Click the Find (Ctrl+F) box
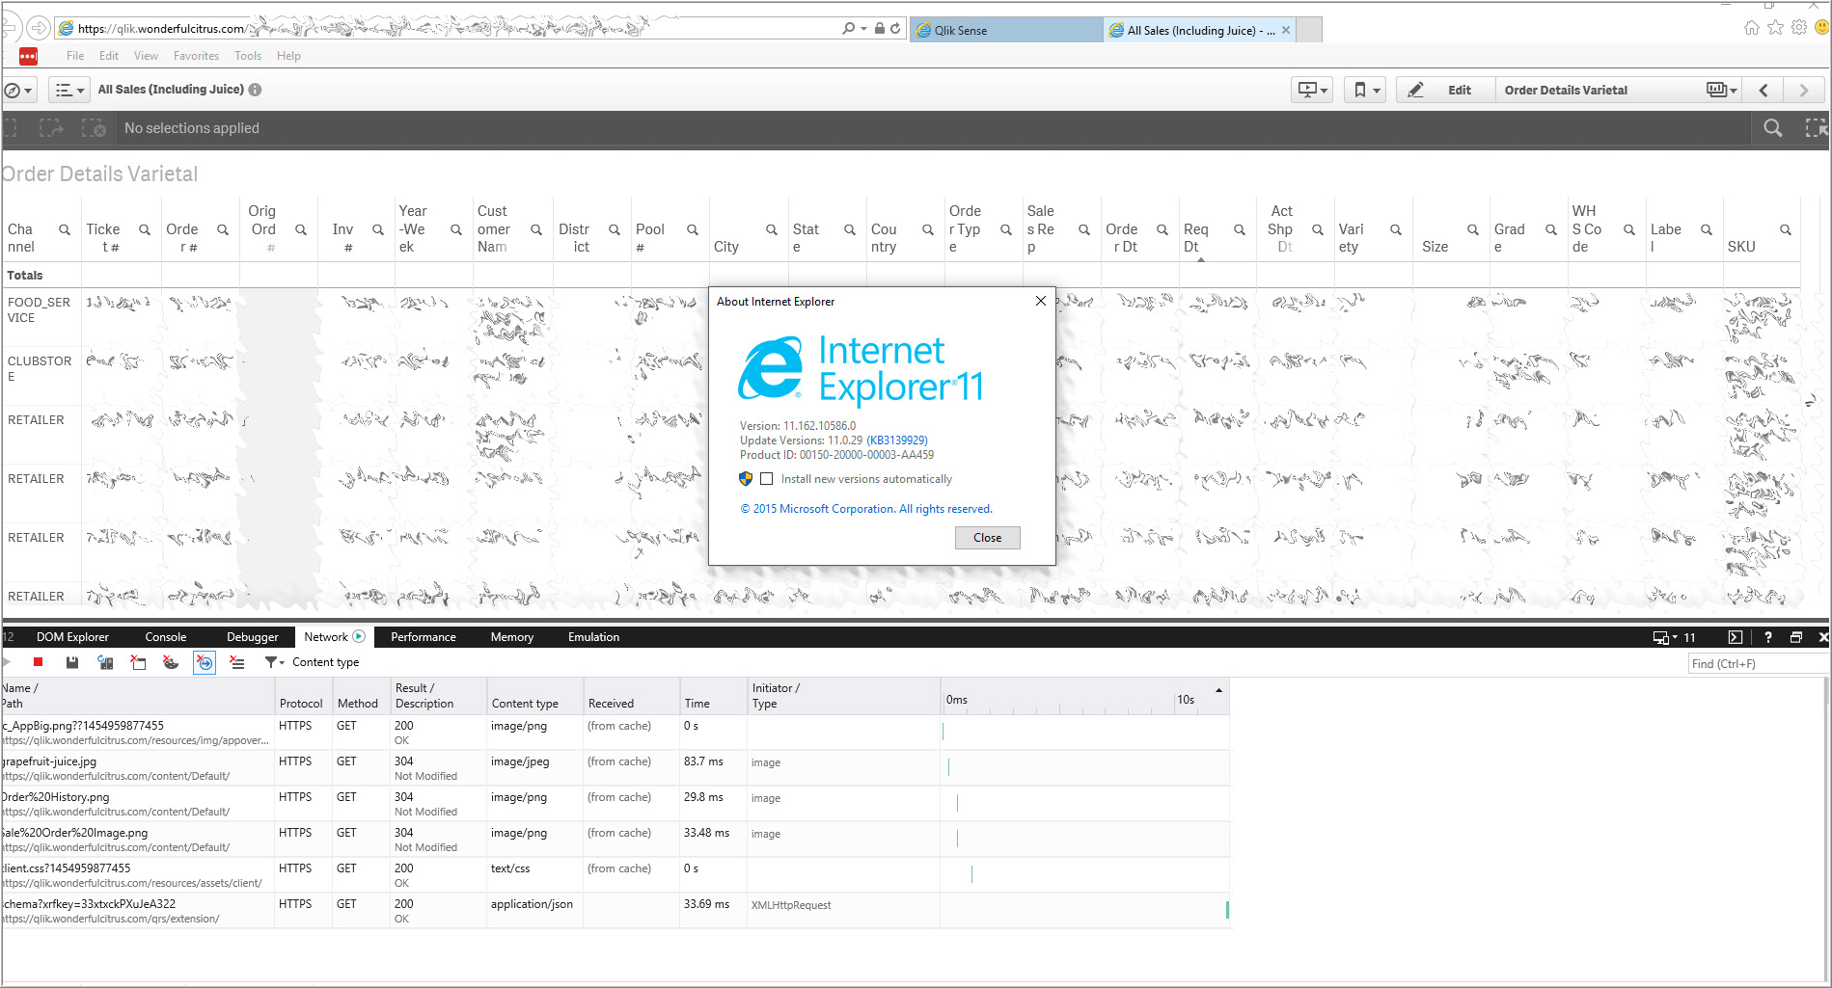 (x=1758, y=663)
